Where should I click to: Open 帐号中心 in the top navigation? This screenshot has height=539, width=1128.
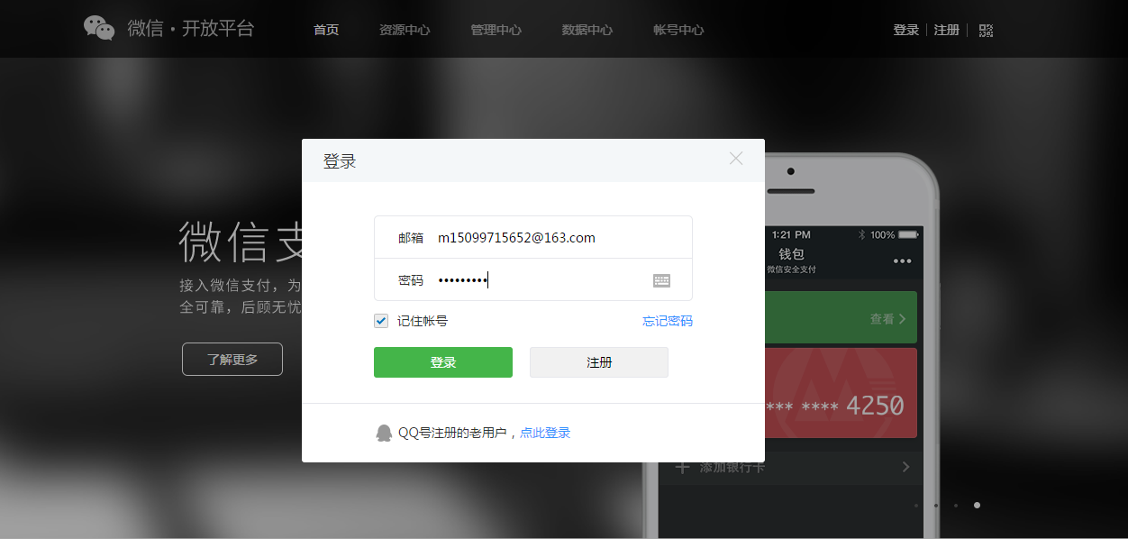678,30
